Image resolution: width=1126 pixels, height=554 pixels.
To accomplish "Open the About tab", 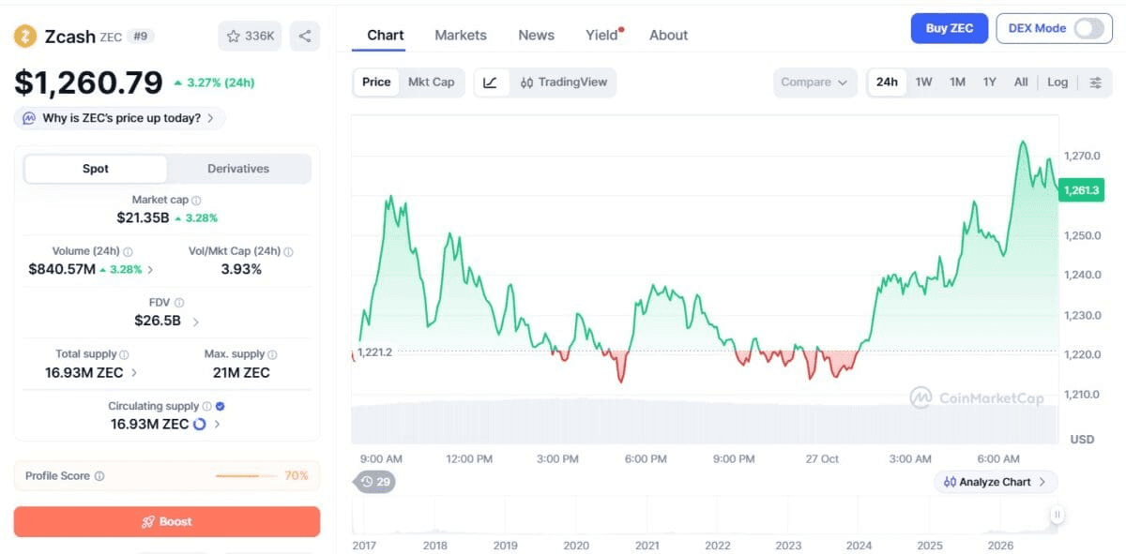I will tap(668, 36).
